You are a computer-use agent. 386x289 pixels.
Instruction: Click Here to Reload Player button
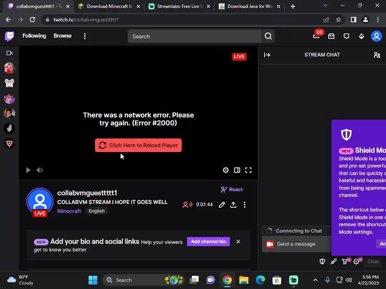(138, 145)
